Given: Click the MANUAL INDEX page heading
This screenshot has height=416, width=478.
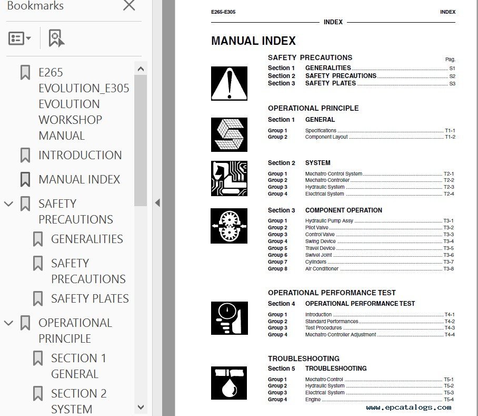Looking at the screenshot, I should click(253, 41).
